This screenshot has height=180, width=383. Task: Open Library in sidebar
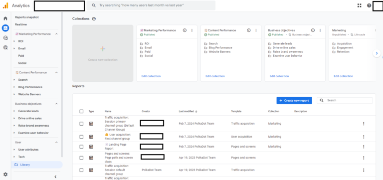[x=36, y=165]
